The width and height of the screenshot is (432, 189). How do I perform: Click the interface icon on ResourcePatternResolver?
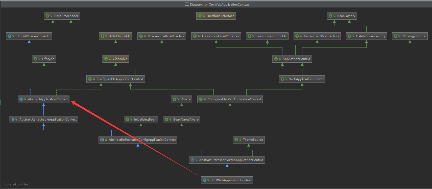(141, 36)
